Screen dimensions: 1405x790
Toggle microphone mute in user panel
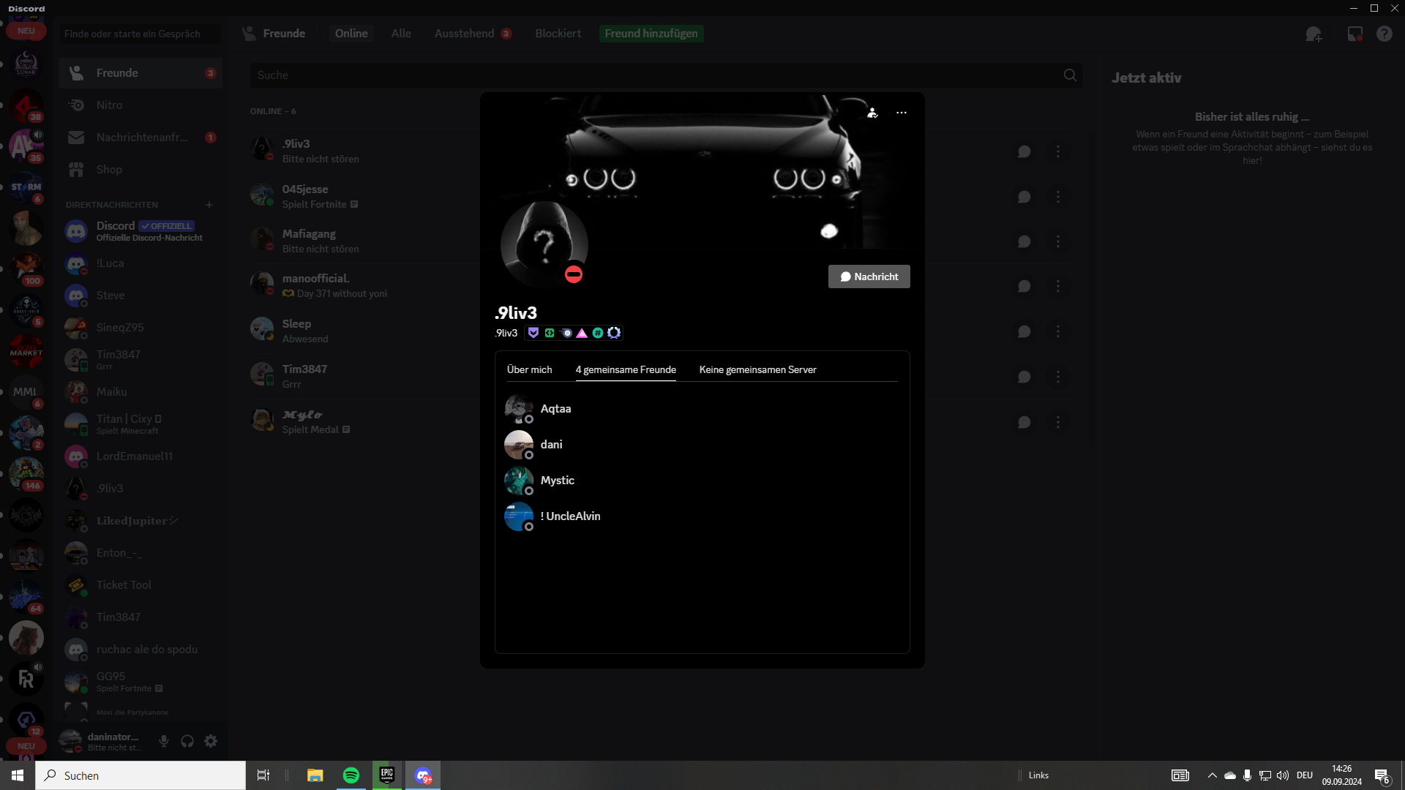164,741
